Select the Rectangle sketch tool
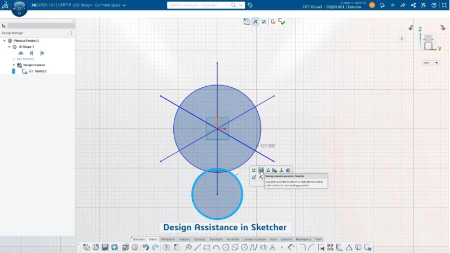This screenshot has height=253, width=450. (207, 247)
